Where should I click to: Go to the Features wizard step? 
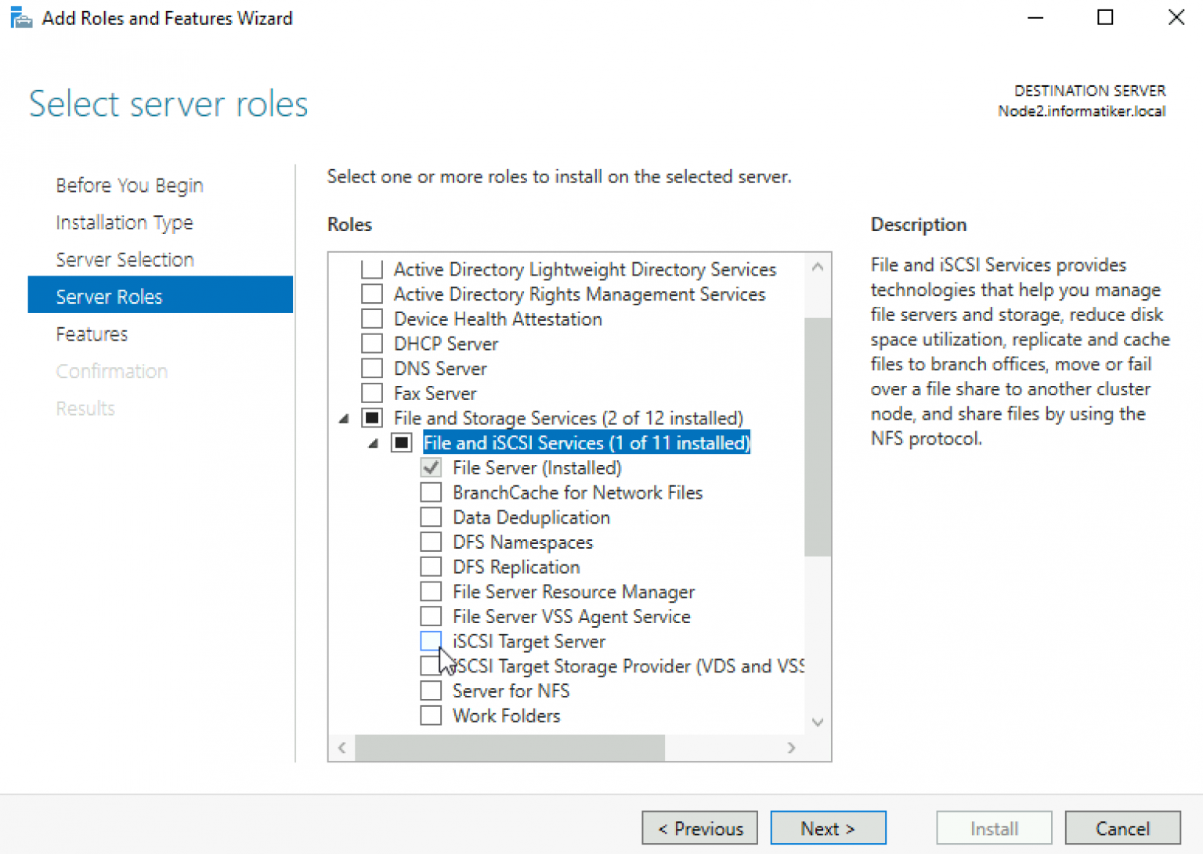(92, 334)
